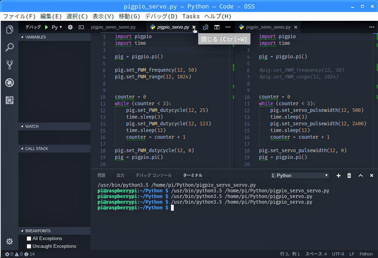Image resolution: width=378 pixels, height=258 pixels.
Task: Split the editor with the split icon
Action: (217, 27)
